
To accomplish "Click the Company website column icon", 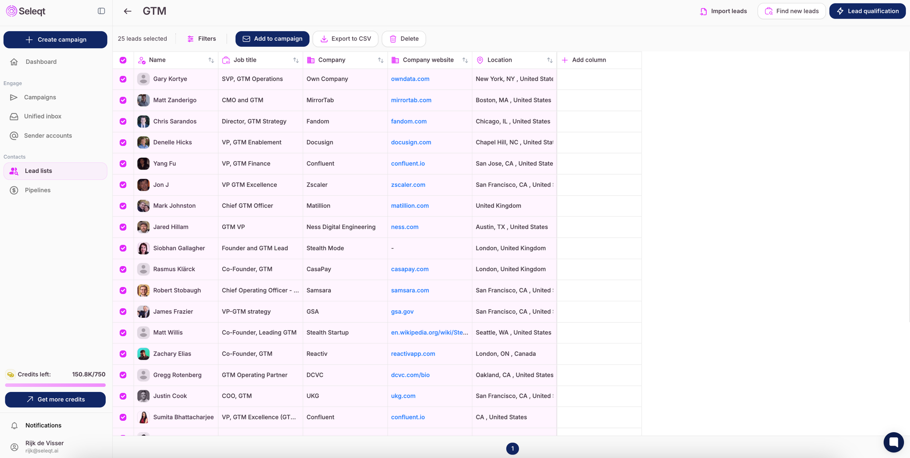I will tap(395, 60).
